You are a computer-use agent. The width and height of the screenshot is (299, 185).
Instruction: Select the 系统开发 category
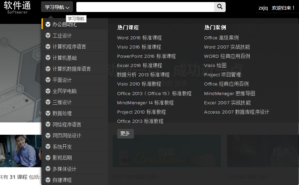(x=75, y=147)
